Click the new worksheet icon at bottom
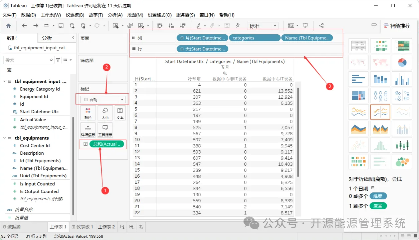This screenshot has height=240, width=419. coord(122,227)
